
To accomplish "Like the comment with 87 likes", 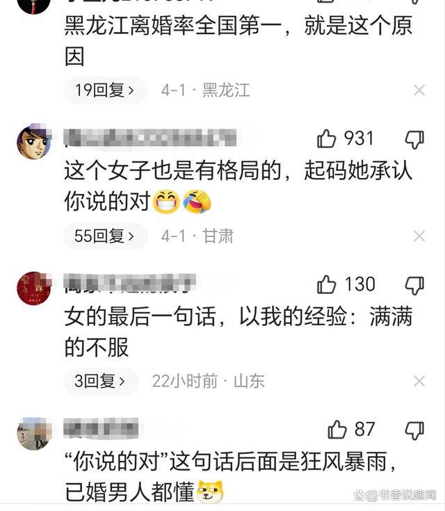I will 337,429.
